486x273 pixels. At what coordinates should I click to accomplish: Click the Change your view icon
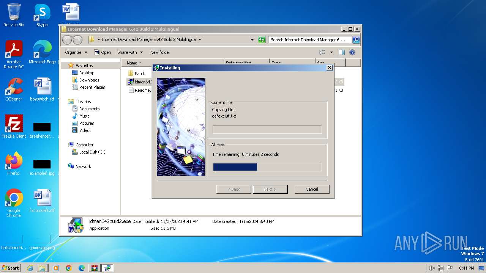coord(322,52)
